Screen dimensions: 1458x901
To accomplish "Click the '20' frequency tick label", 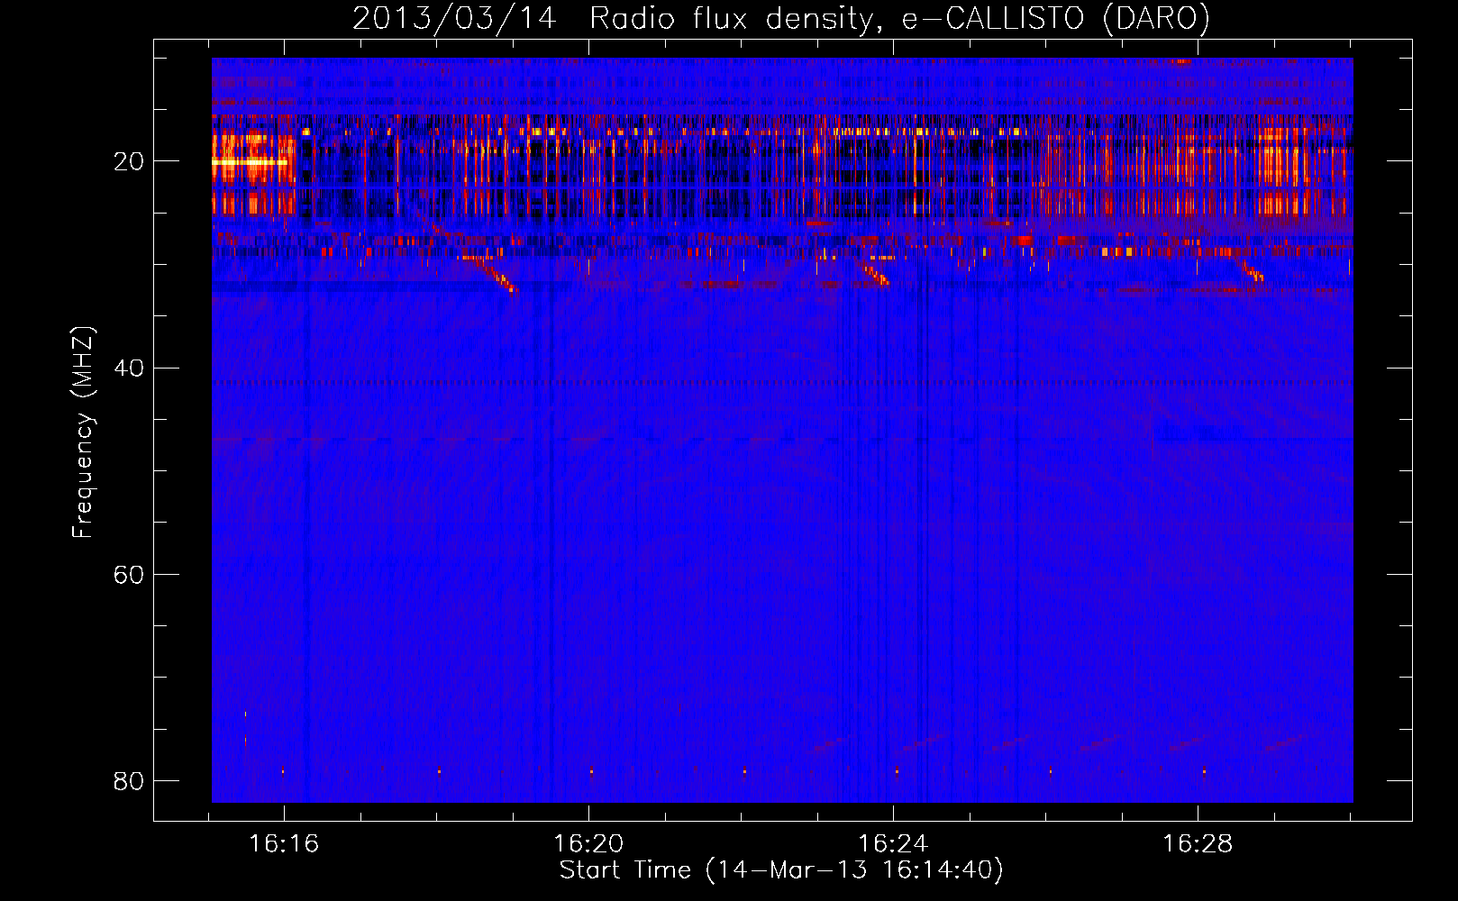I will (x=129, y=161).
